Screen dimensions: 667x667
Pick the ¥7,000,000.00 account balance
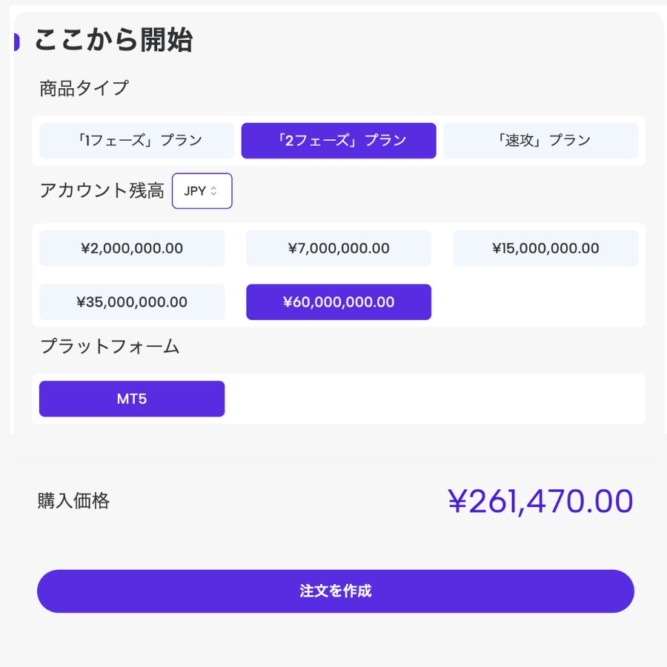pos(339,248)
